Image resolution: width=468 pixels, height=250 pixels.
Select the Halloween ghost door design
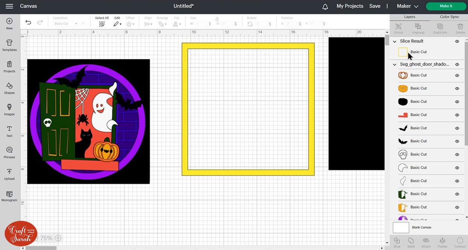click(89, 121)
